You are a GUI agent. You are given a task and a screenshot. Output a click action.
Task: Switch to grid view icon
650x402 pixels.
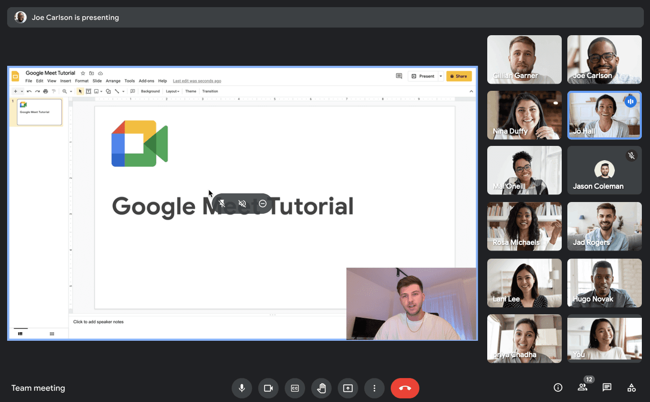pos(52,334)
